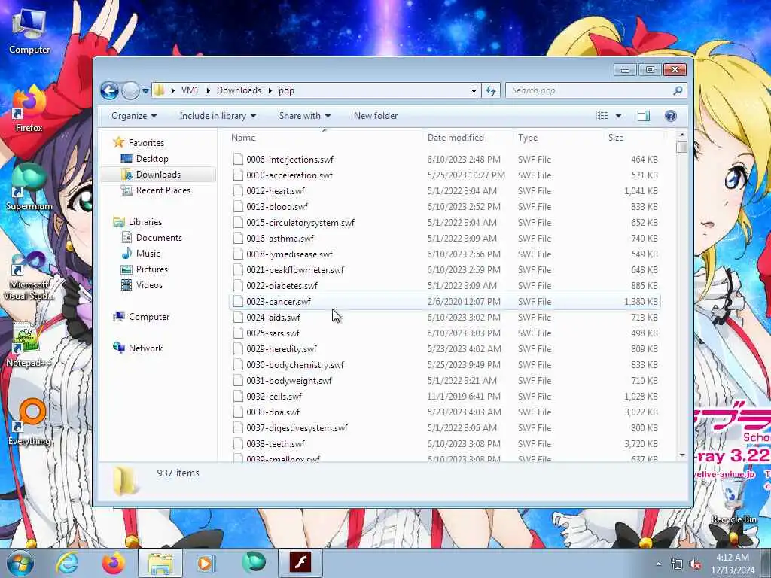This screenshot has height=578, width=771.
Task: Click the Forward navigation arrow
Action: click(130, 90)
